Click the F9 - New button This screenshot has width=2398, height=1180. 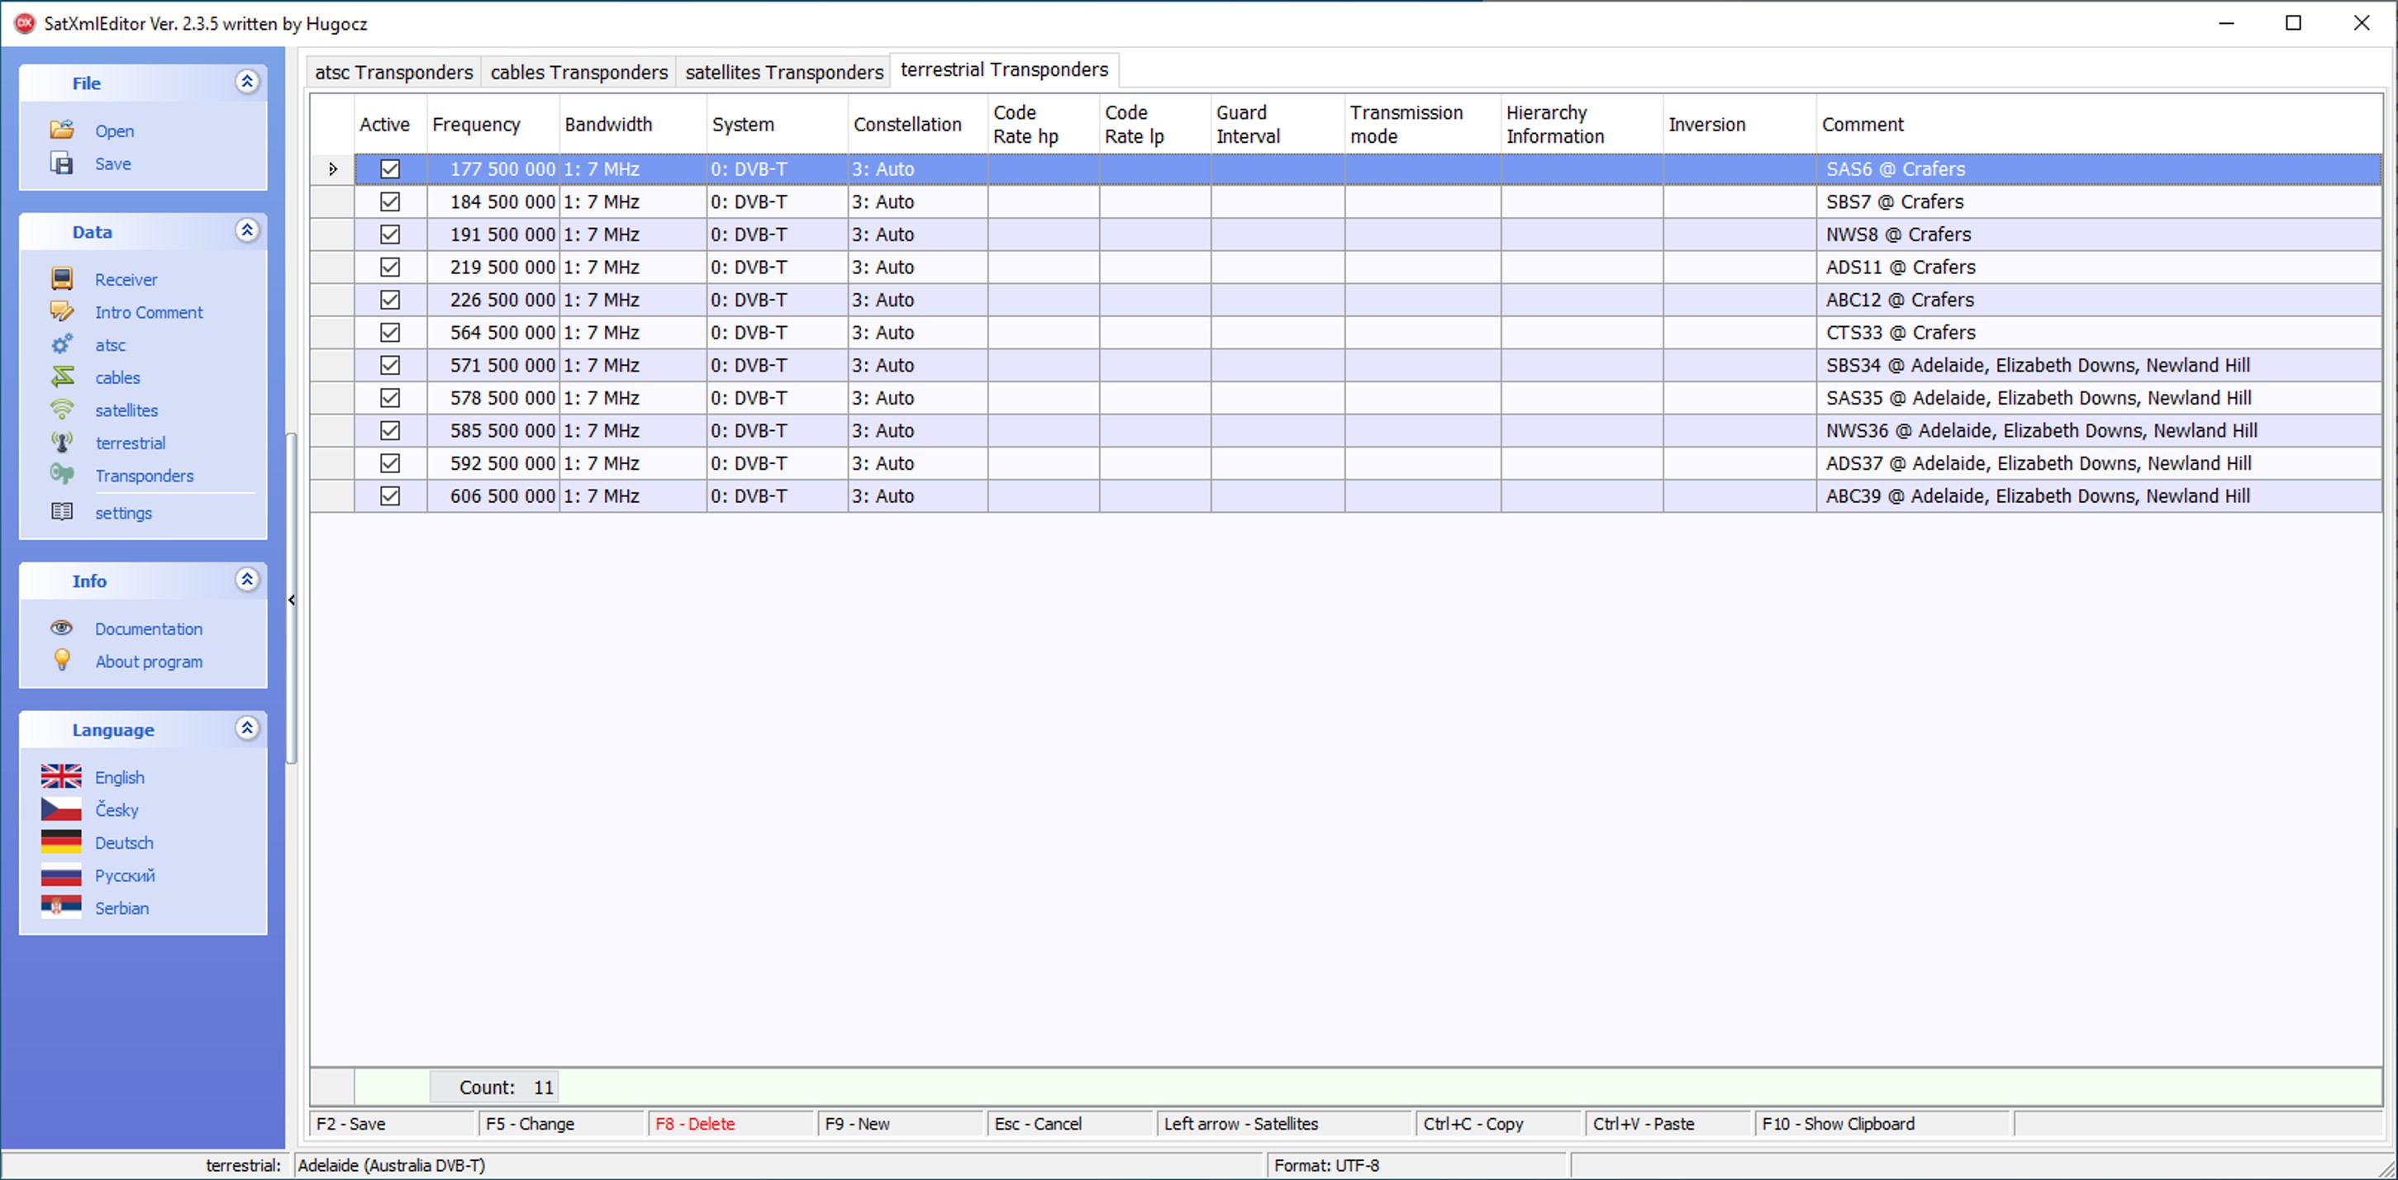pos(900,1123)
